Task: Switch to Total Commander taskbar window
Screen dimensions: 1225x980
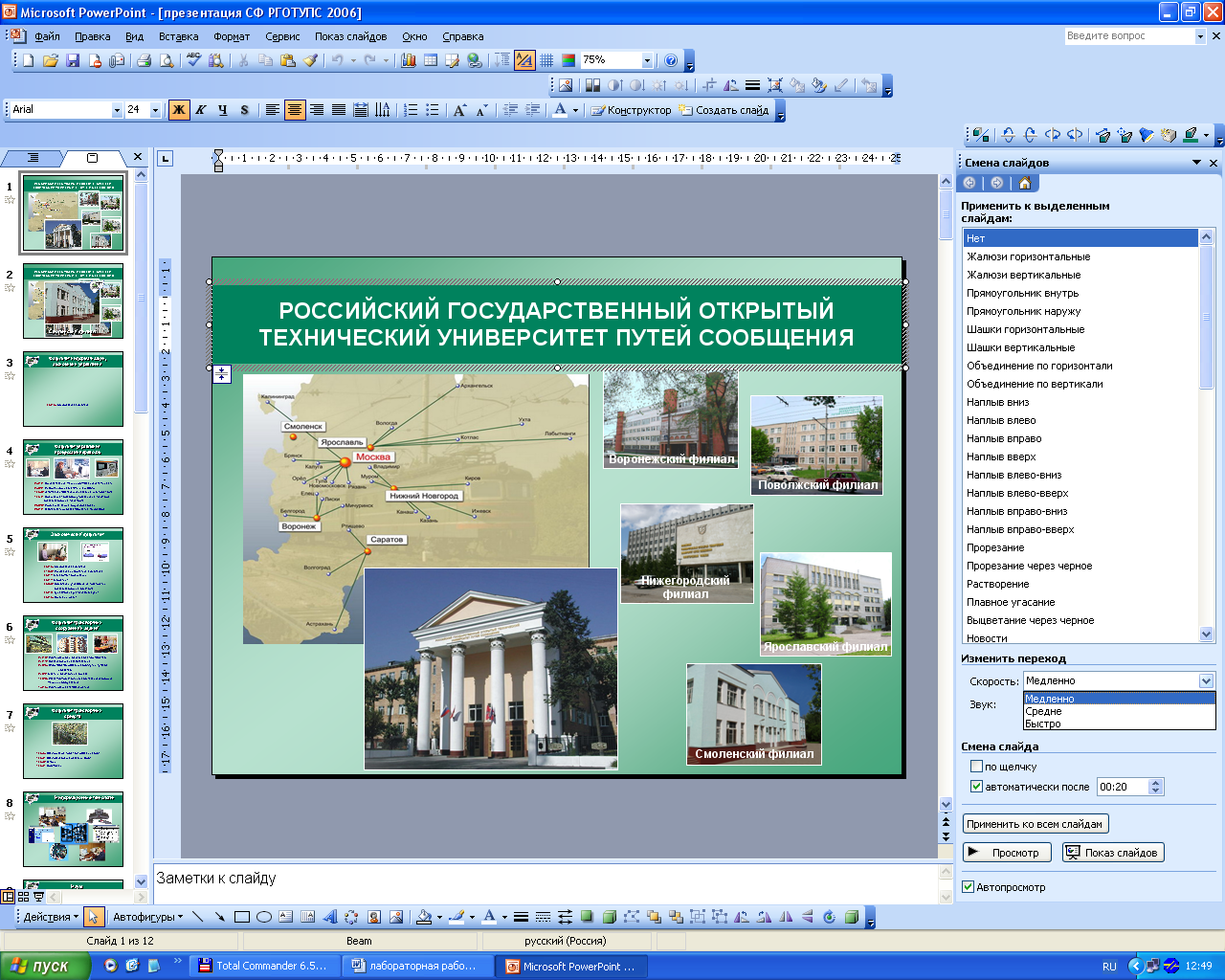Action: pos(263,966)
